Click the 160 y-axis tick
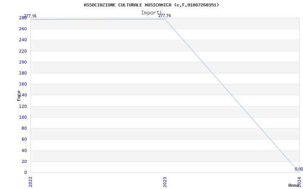The height and width of the screenshot is (189, 303). [x=23, y=84]
